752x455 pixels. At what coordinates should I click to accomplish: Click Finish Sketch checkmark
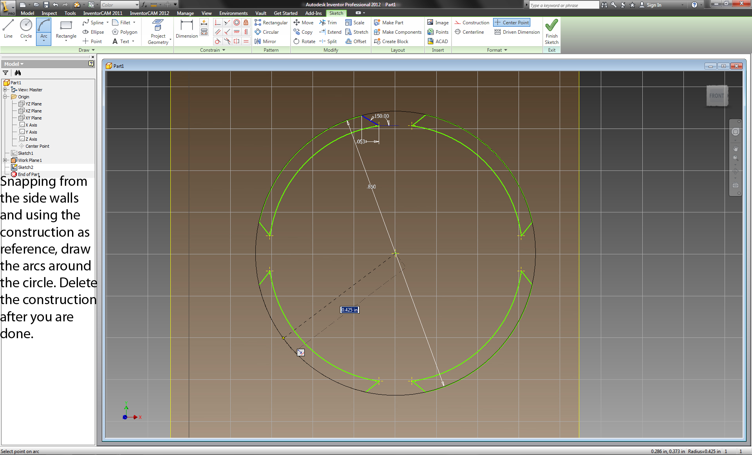tap(551, 31)
